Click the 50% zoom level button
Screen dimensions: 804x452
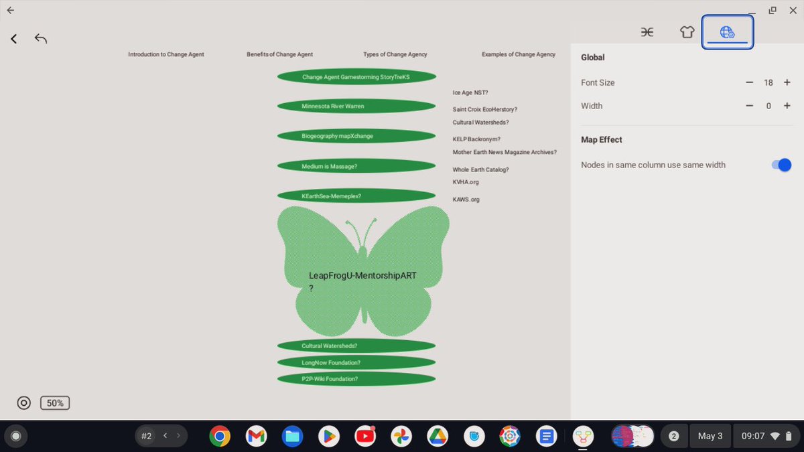coord(55,402)
